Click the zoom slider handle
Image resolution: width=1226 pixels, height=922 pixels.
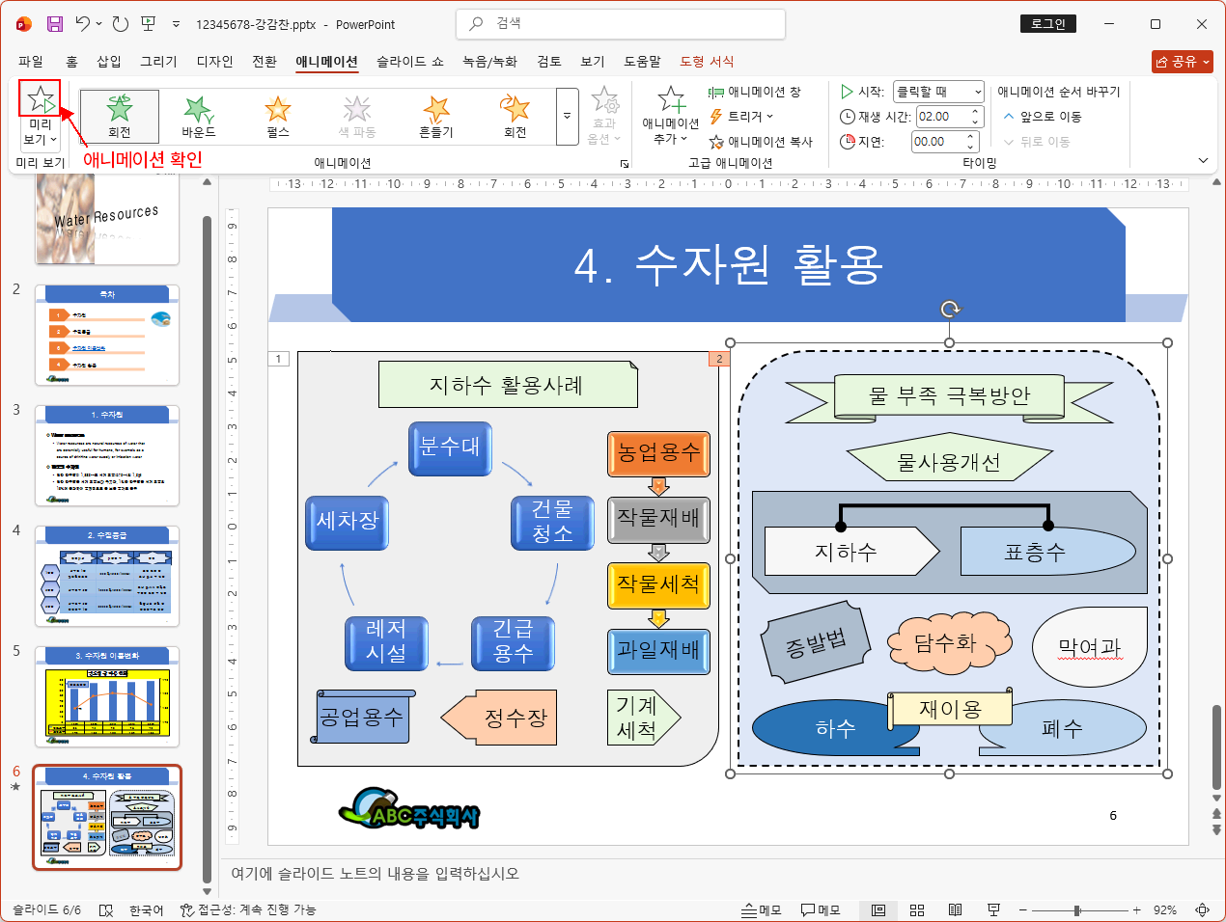1076,909
